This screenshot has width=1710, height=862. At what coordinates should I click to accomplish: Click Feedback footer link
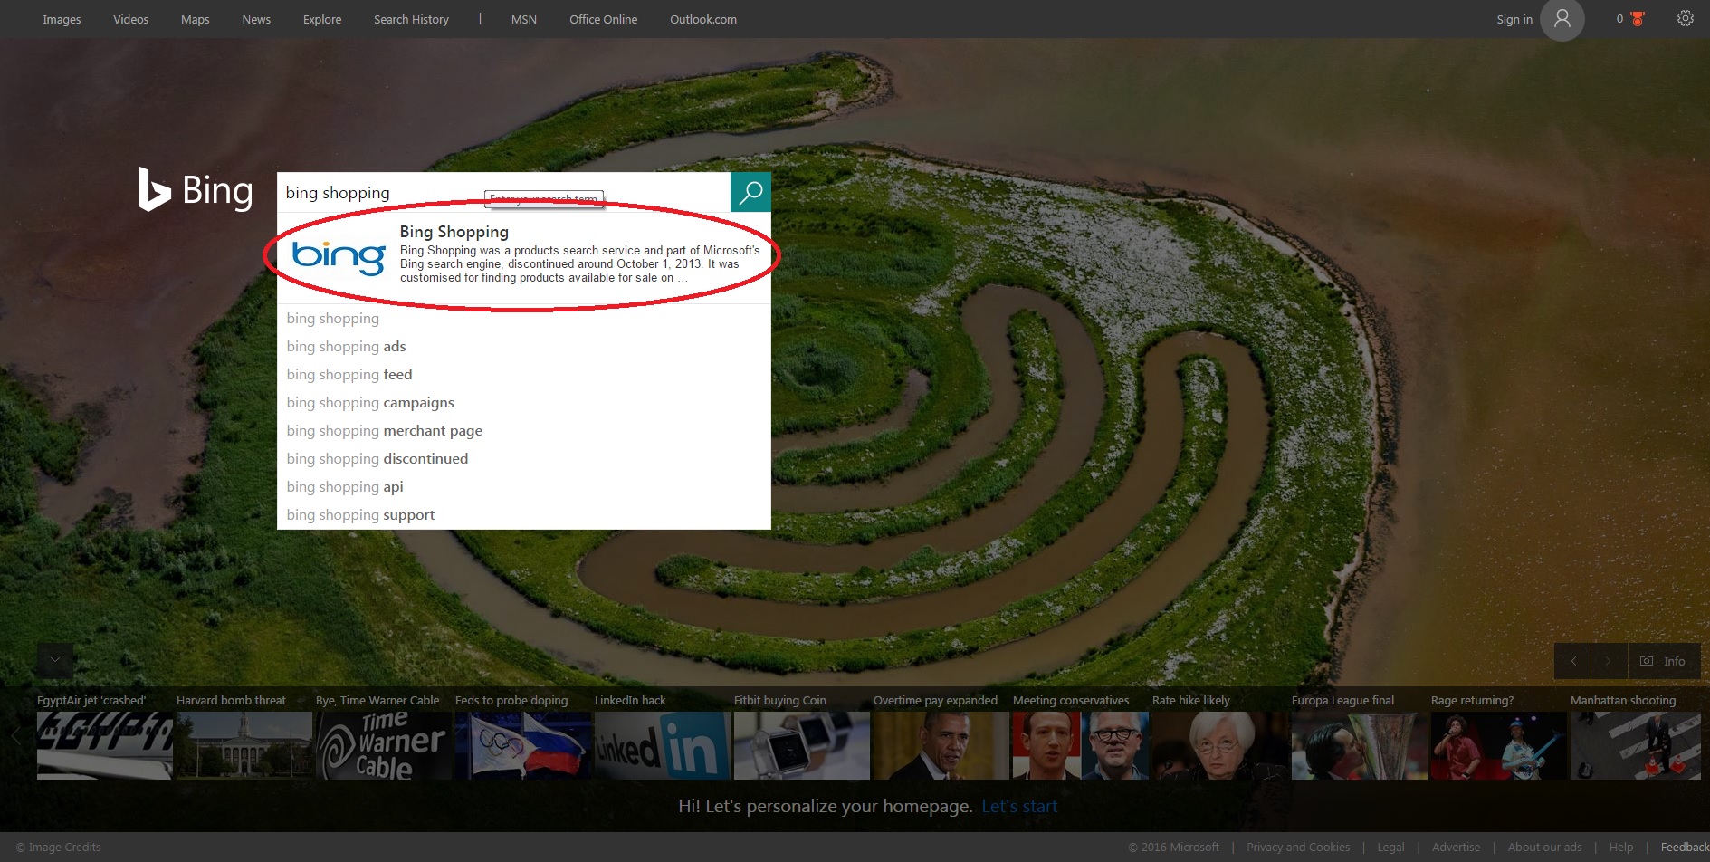click(1685, 848)
